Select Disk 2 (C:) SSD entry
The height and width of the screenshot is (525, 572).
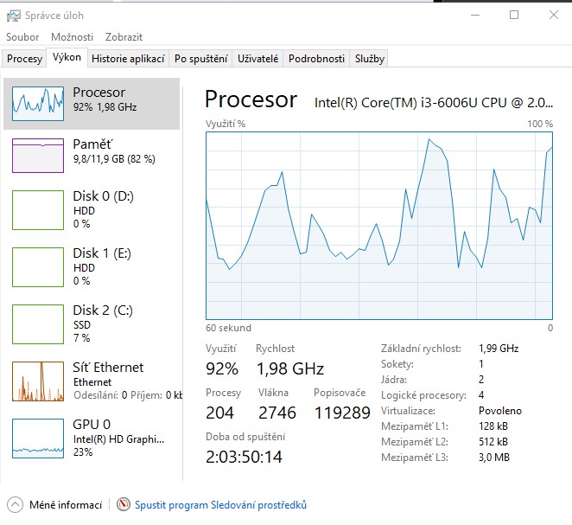point(92,324)
